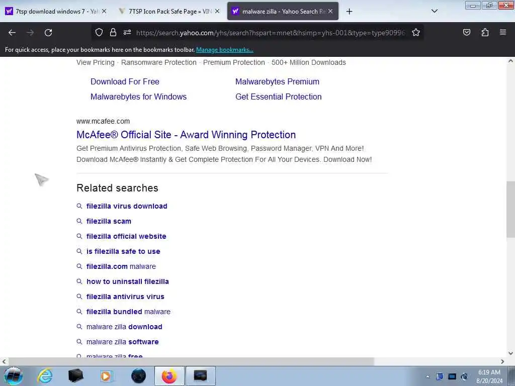The height and width of the screenshot is (386, 515).
Task: Switch to 7tsp download windows 7 tab
Action: click(56, 11)
